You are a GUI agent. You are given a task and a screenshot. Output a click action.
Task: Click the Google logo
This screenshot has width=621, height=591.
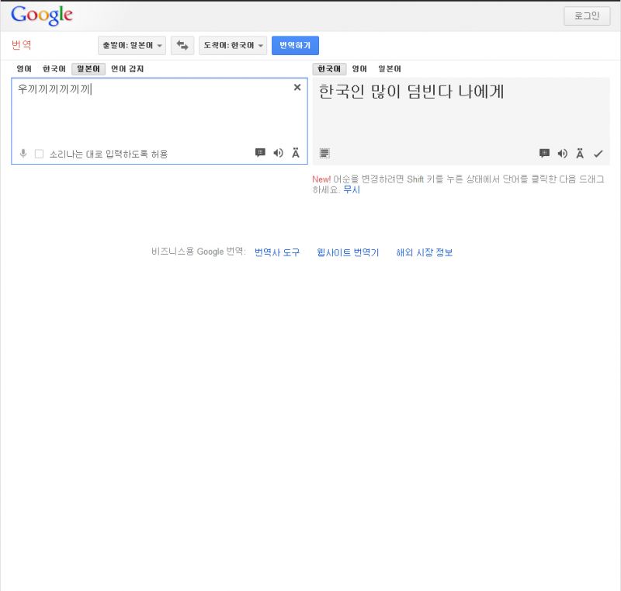click(42, 16)
